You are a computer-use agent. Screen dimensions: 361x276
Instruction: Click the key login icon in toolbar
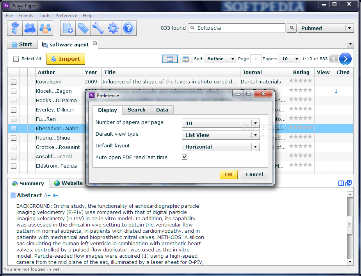coord(15,28)
